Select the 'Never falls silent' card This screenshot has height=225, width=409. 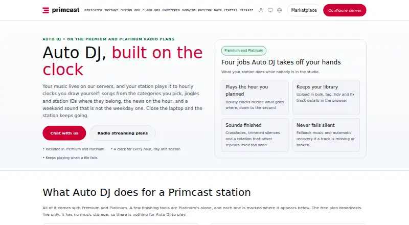[326, 135]
